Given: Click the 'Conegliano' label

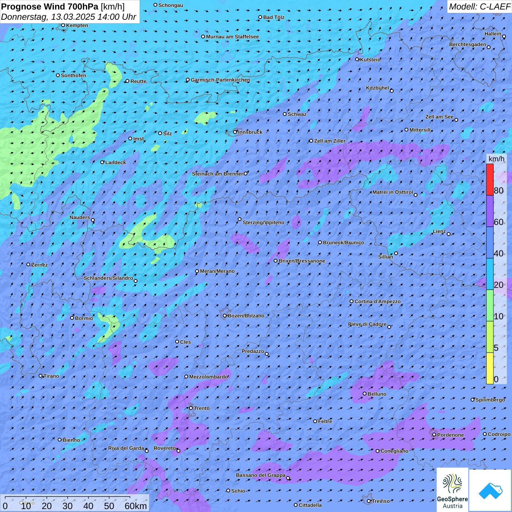Looking at the screenshot, I should [395, 451].
